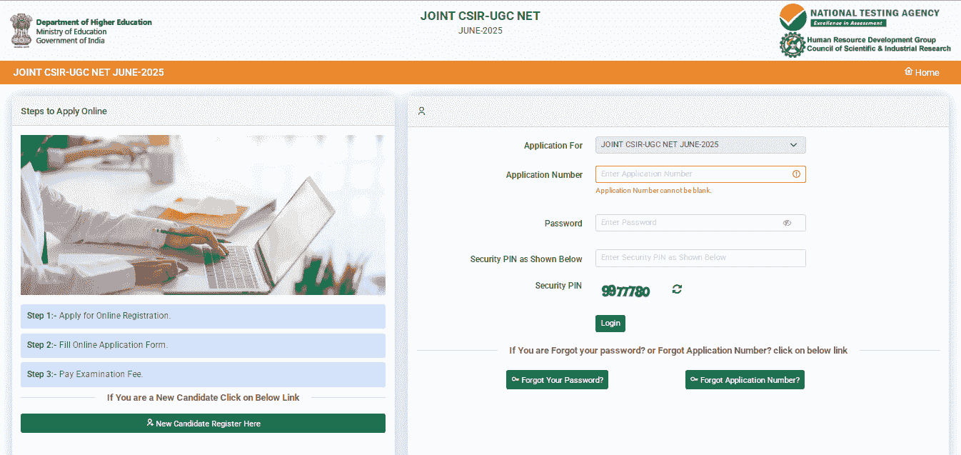Select Step 2 Fill Online Application Form
The width and height of the screenshot is (961, 455).
[203, 345]
